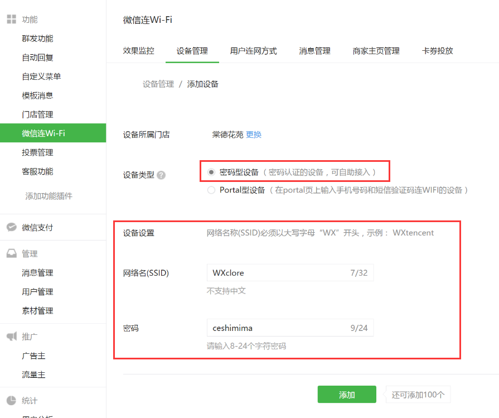Viewport: 499px width, 418px height.
Task: Open the 用户连网方式 tab
Action: click(253, 51)
